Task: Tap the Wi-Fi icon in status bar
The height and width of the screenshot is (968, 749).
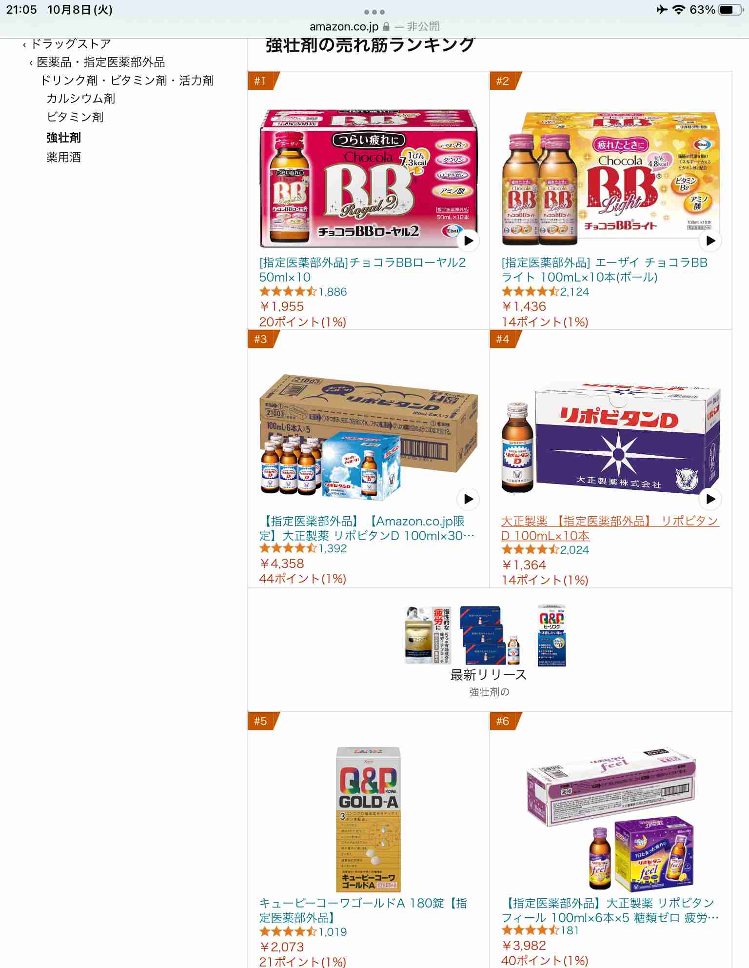Action: tap(678, 10)
